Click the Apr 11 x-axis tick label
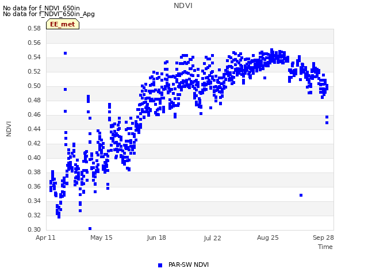368x276 pixels. coord(45,237)
